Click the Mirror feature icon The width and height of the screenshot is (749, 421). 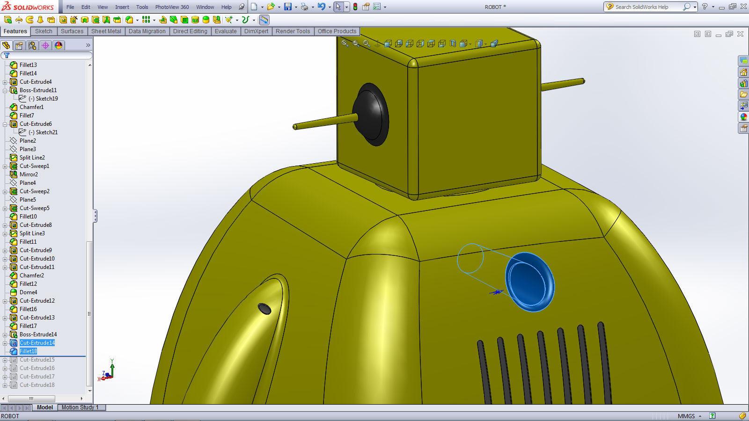217,20
